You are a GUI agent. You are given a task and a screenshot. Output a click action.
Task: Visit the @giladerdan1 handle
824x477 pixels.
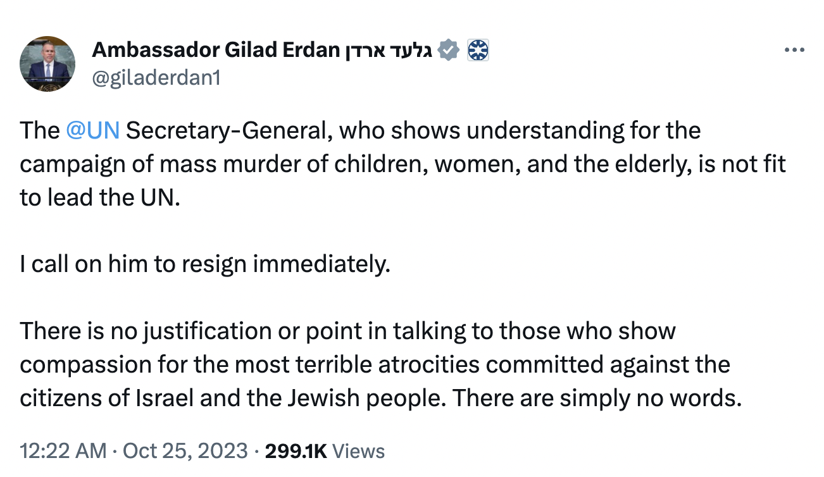tap(156, 78)
